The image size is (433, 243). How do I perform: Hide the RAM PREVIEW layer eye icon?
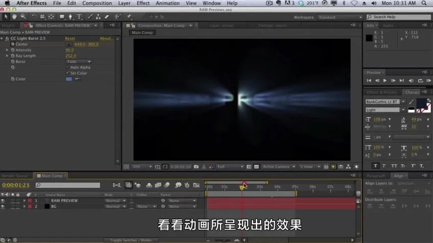point(3,201)
